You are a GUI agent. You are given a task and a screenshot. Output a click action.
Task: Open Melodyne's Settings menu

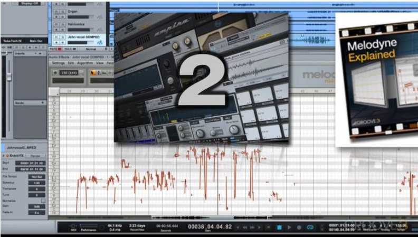coord(59,63)
